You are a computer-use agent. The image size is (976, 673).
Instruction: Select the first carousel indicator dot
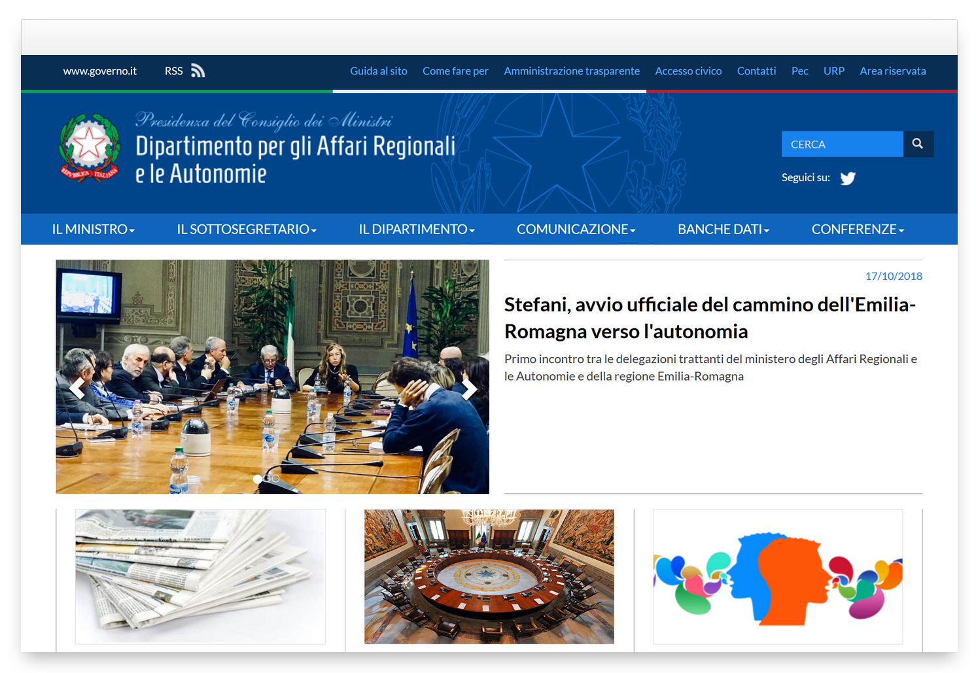point(257,479)
